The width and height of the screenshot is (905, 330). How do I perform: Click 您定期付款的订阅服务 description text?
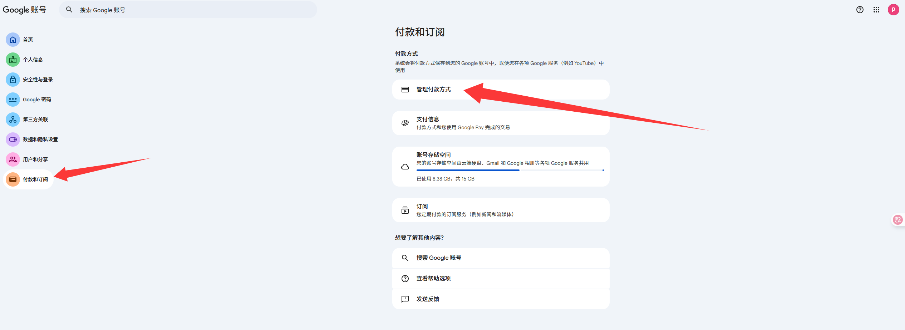[x=465, y=214]
